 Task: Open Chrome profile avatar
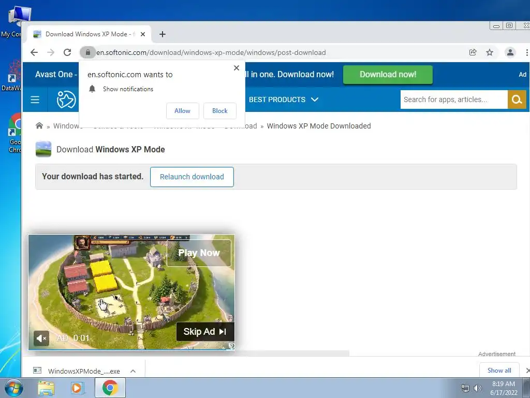pyautogui.click(x=510, y=52)
